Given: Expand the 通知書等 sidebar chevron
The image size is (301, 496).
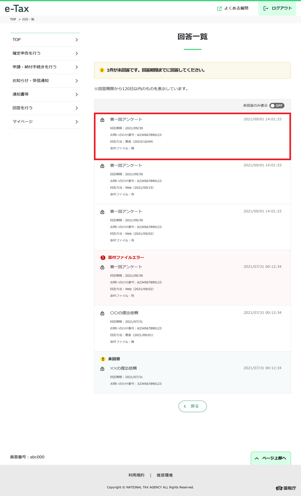Looking at the screenshot, I should tap(77, 94).
